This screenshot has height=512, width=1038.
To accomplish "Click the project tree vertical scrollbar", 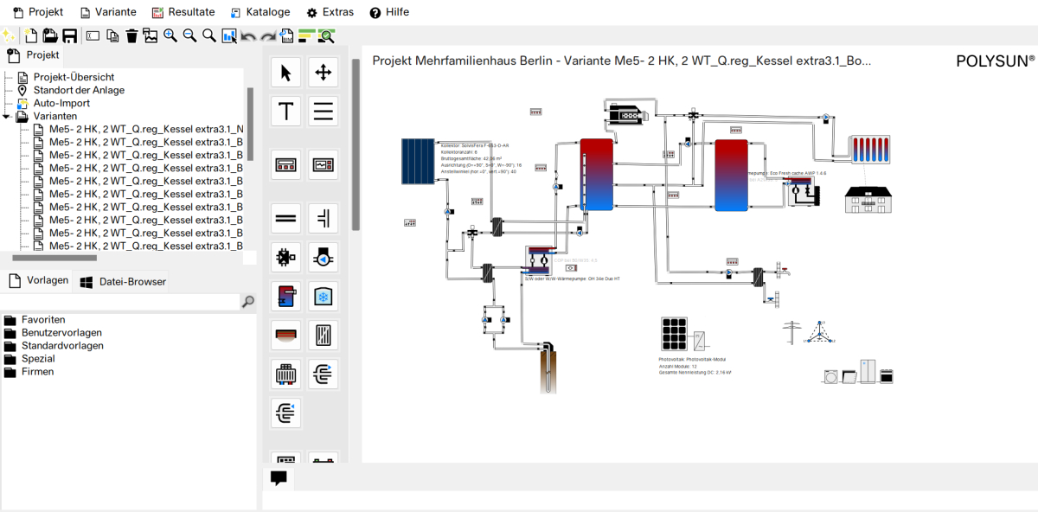I will (251, 124).
